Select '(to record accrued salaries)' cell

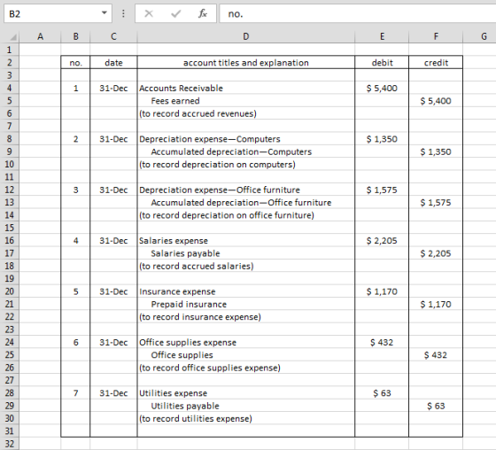click(246, 266)
